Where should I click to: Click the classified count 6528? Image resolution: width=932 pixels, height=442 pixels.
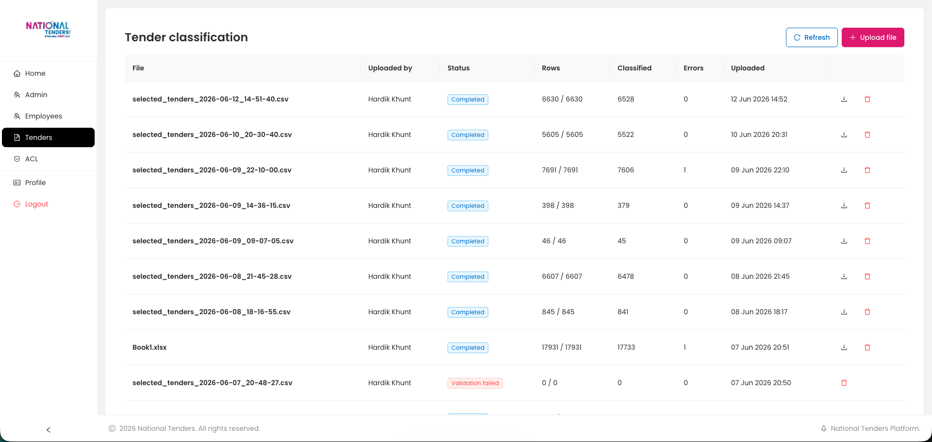pyautogui.click(x=626, y=99)
